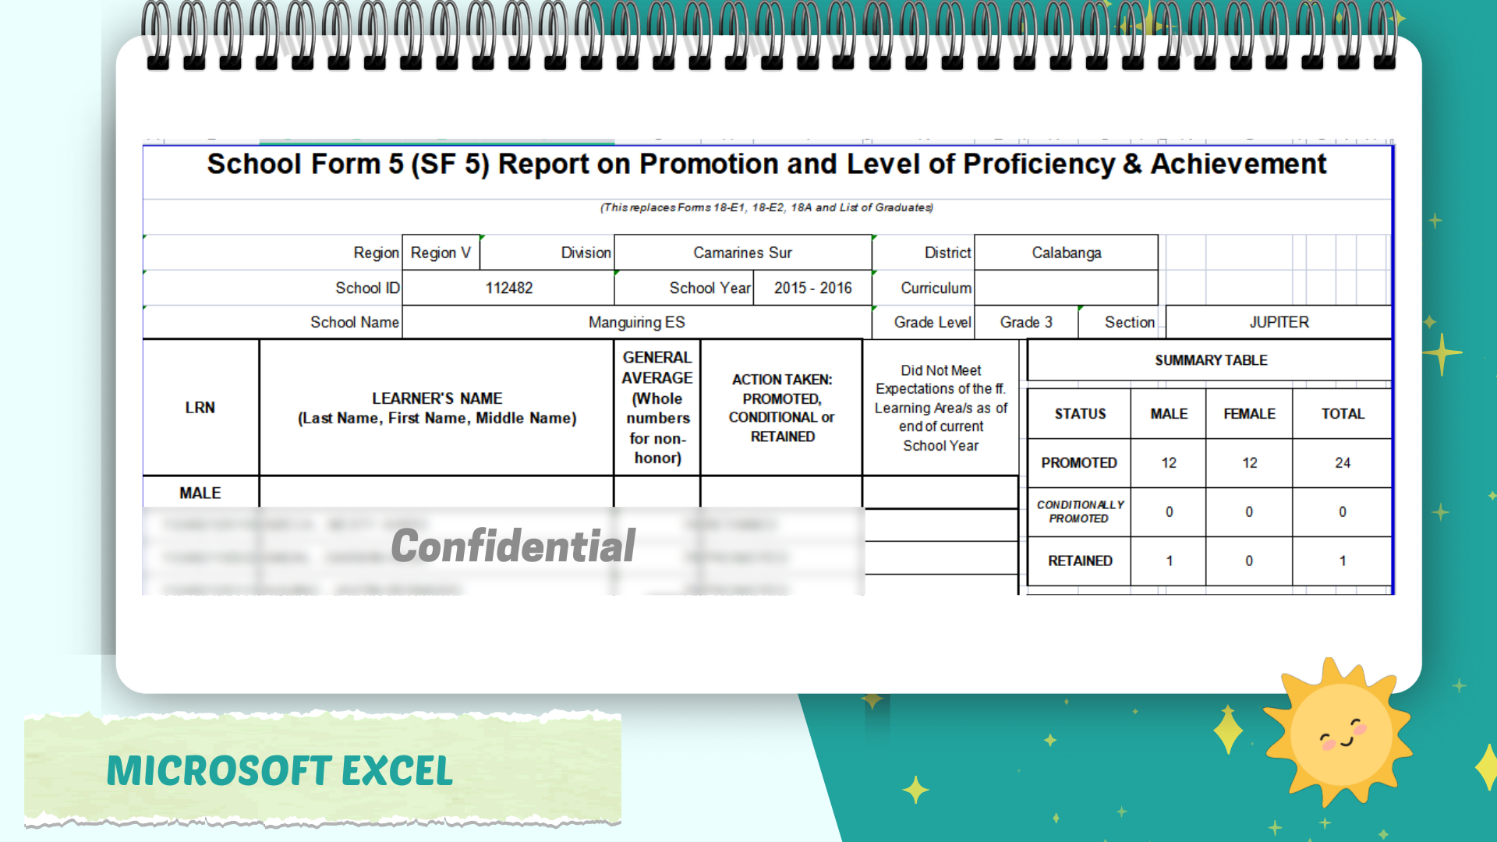Select the Grade 3 grade level cell
1497x842 pixels.
[x=1026, y=322]
